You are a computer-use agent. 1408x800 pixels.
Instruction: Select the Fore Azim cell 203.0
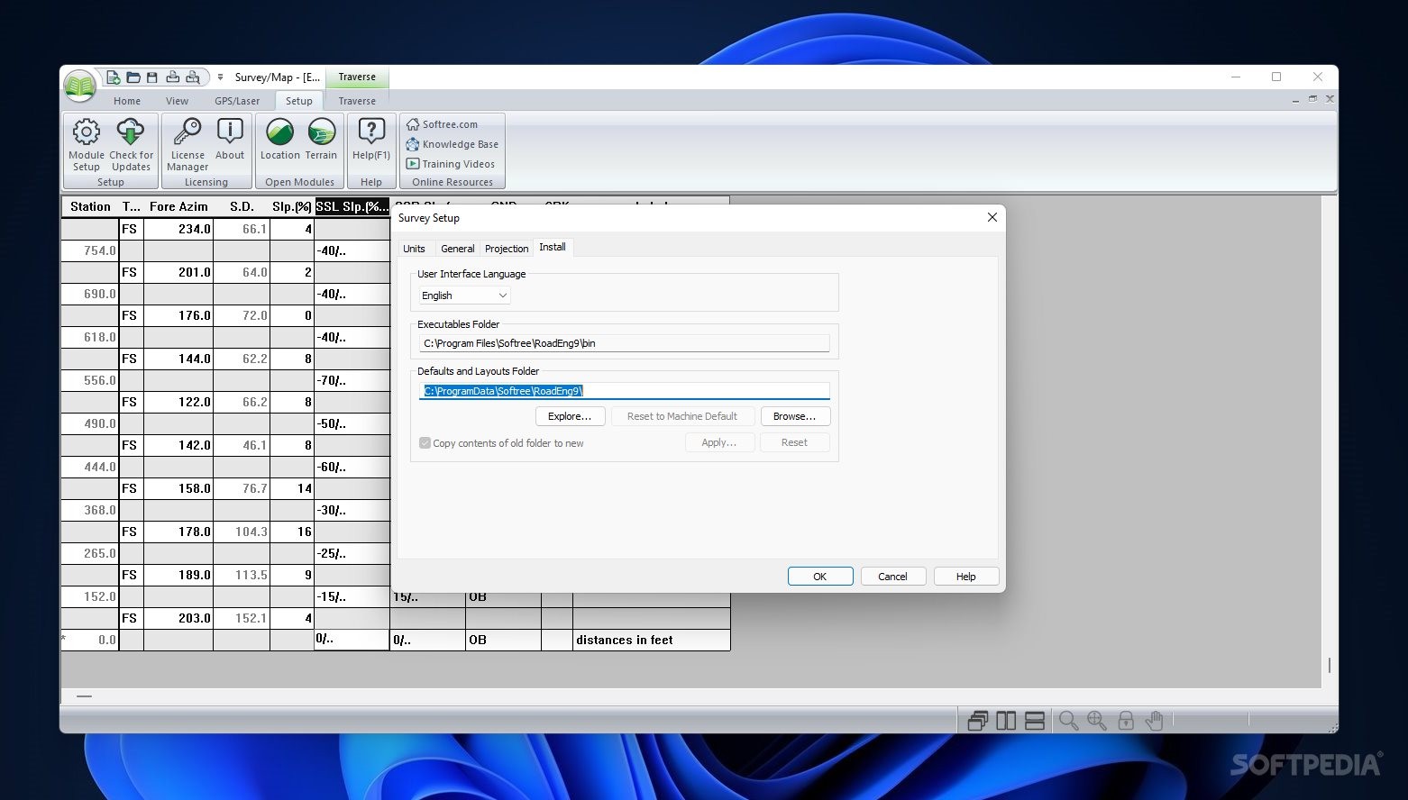[178, 618]
